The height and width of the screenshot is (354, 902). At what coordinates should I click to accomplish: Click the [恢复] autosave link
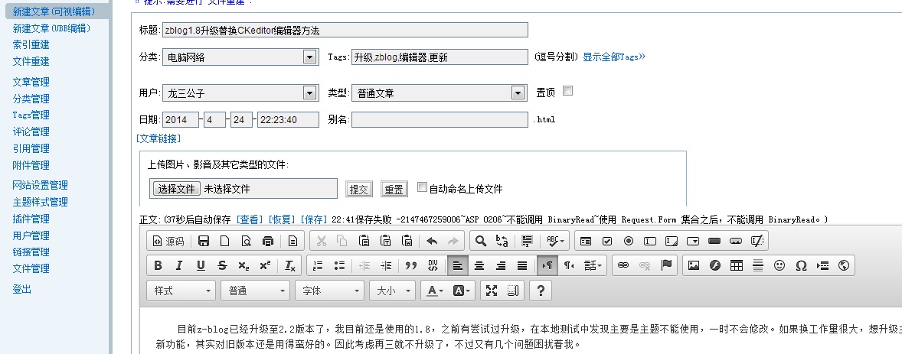coord(282,219)
